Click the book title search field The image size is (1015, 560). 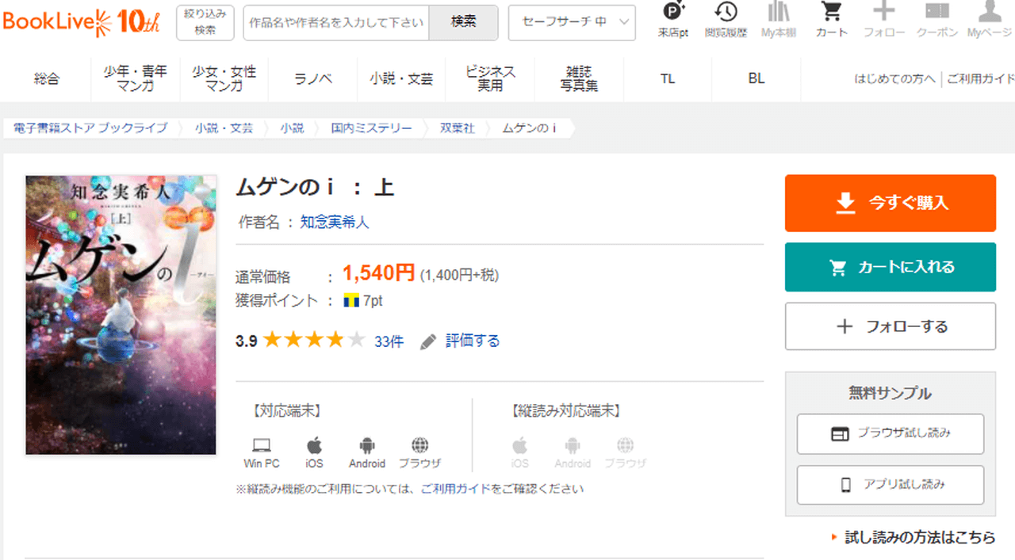pyautogui.click(x=336, y=22)
